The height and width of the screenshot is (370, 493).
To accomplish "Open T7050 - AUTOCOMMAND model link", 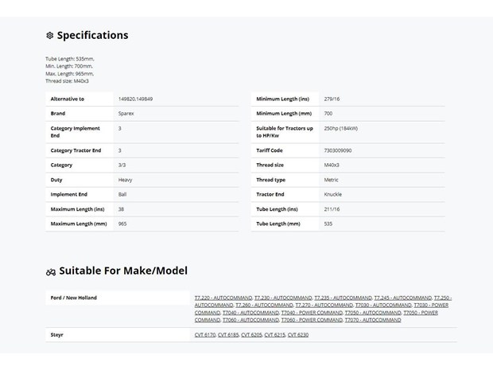I will tap(373, 313).
